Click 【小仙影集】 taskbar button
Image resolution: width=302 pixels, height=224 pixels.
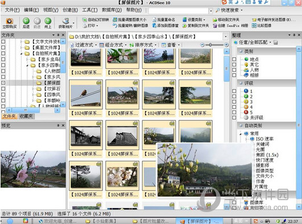click(x=101, y=221)
